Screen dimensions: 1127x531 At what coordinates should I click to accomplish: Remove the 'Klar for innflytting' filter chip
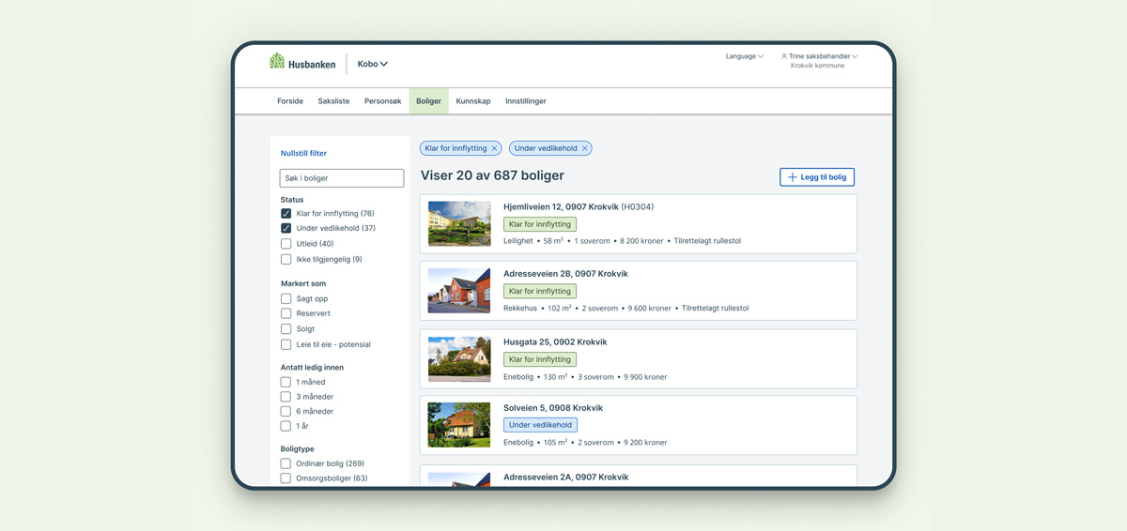494,148
